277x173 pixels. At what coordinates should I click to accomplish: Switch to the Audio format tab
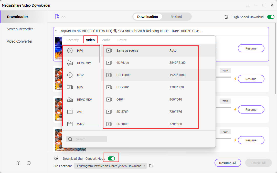pyautogui.click(x=106, y=40)
